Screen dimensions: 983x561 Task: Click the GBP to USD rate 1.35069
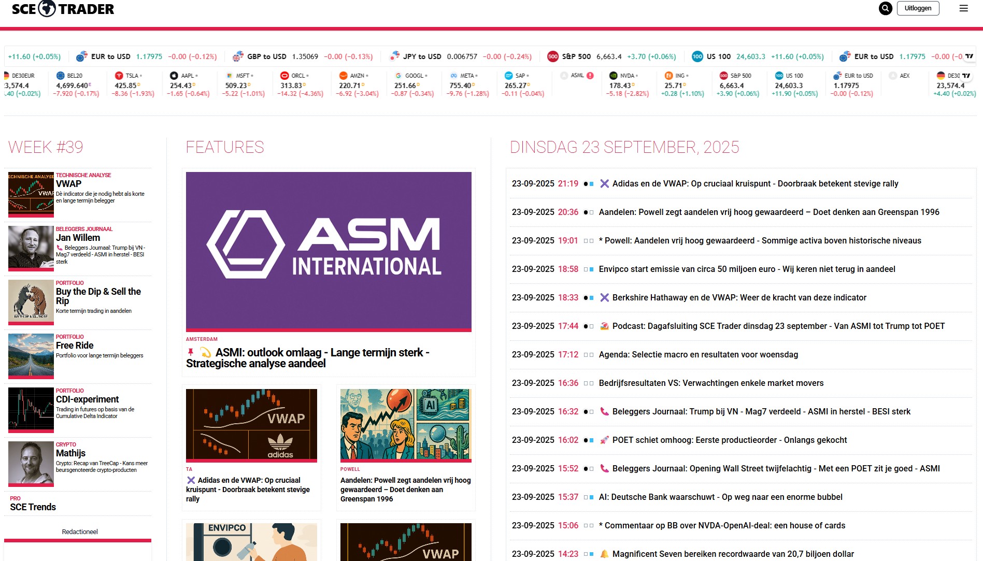coord(305,56)
